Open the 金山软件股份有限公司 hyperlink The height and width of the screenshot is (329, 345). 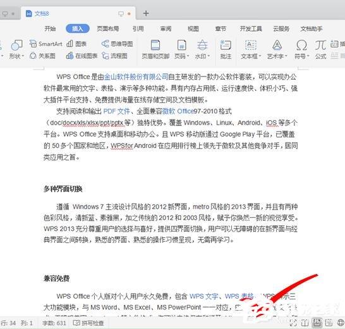pos(136,77)
